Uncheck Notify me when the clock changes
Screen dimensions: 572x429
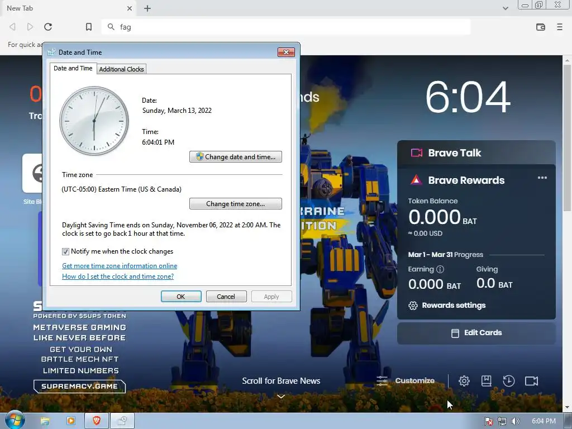pos(65,251)
